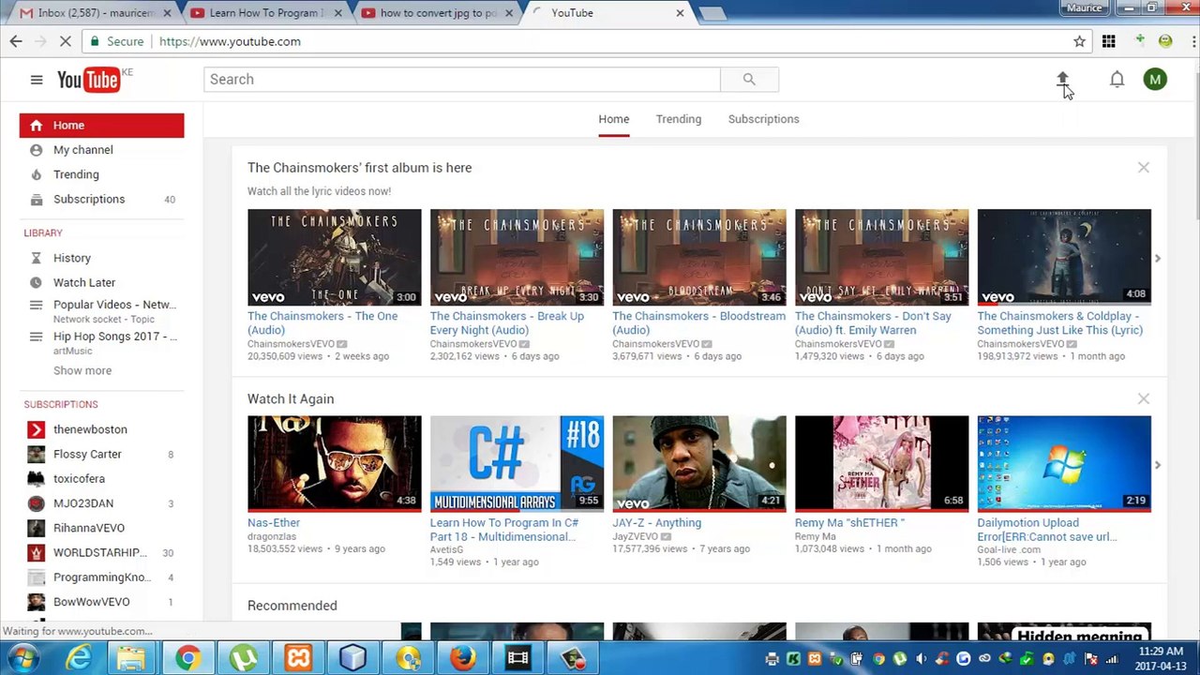Play the Nas-Ether thumbnail

pos(335,464)
